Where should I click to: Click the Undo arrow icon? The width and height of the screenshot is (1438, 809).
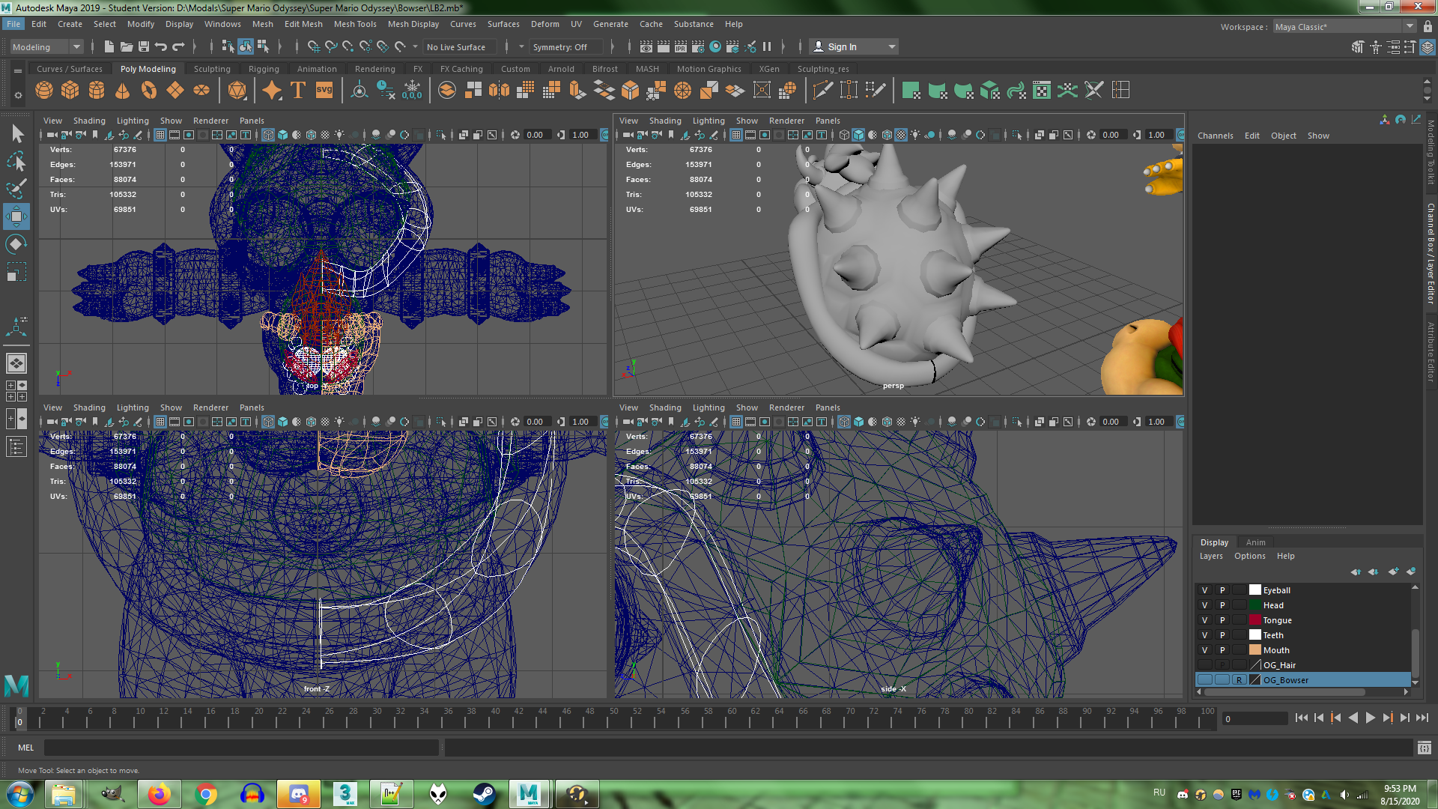[x=161, y=46]
